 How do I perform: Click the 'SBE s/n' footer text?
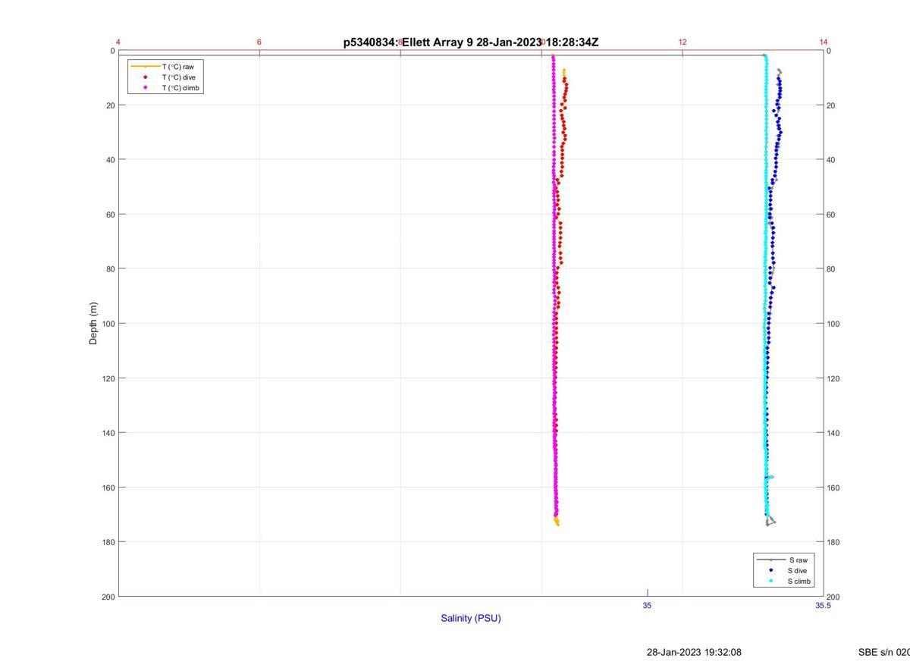[x=884, y=652]
